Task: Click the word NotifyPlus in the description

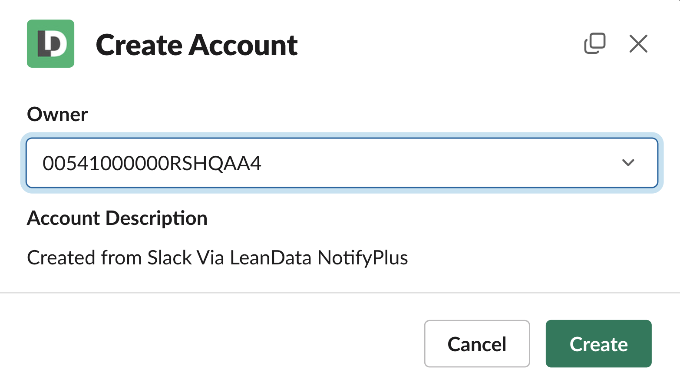Action: click(x=363, y=257)
